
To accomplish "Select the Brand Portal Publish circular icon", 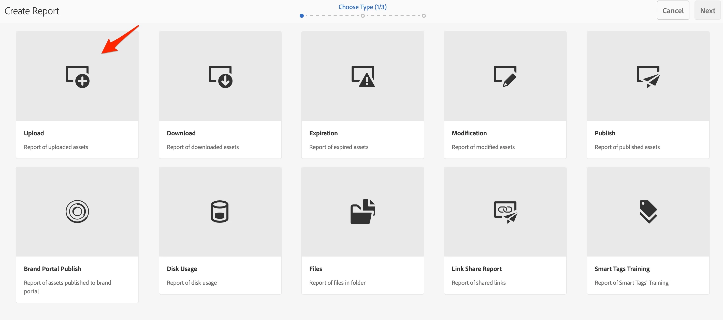I will pyautogui.click(x=77, y=212).
